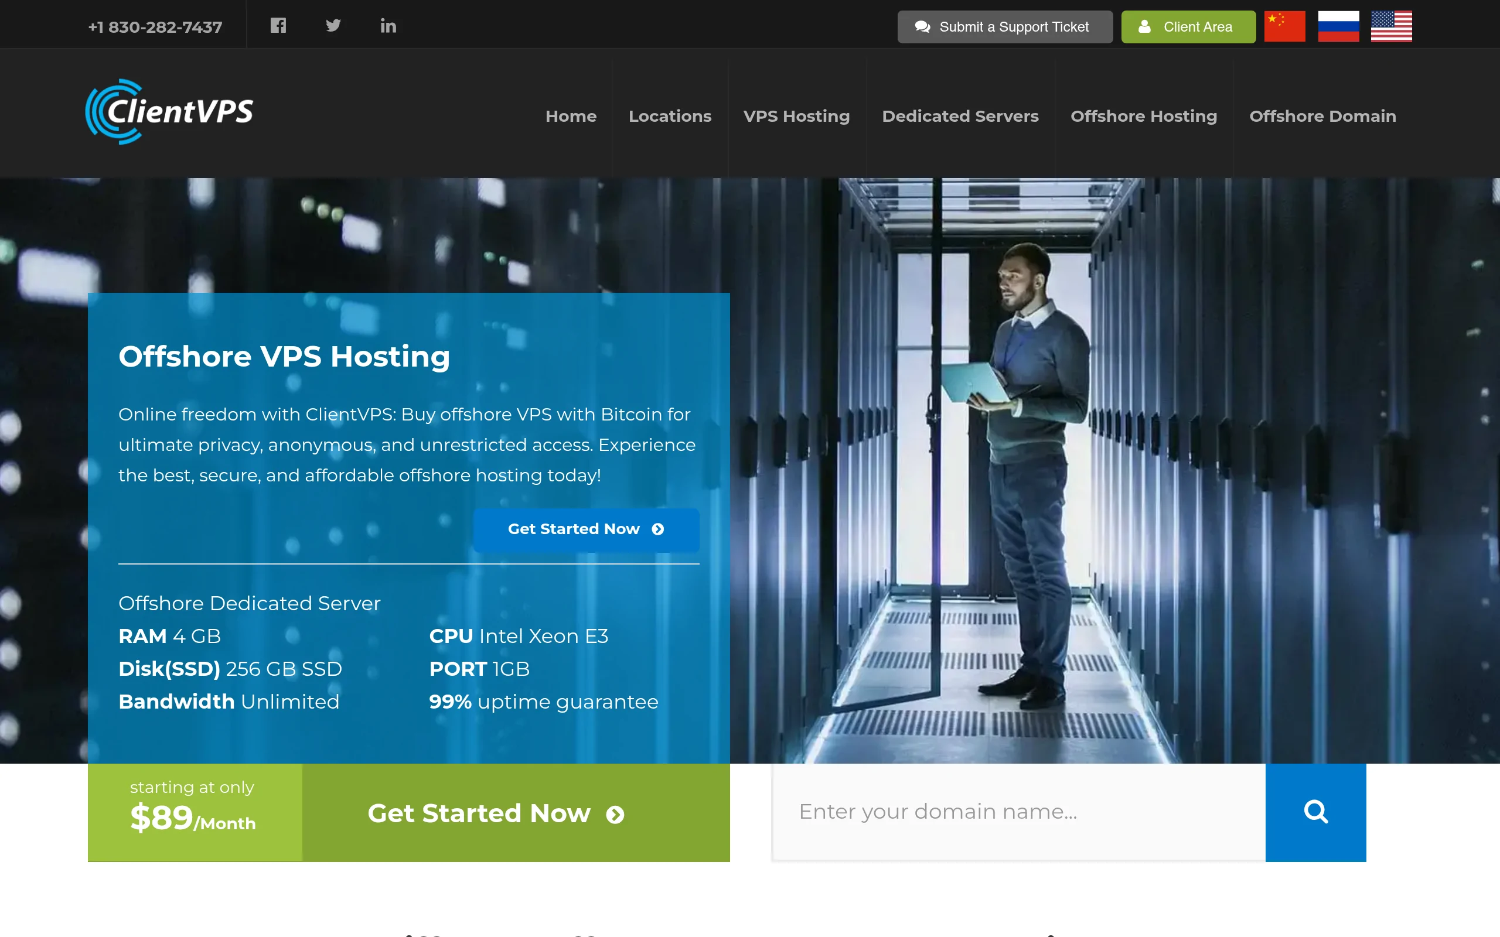Click the domain name input field
Viewport: 1500px width, 937px height.
(x=1019, y=812)
